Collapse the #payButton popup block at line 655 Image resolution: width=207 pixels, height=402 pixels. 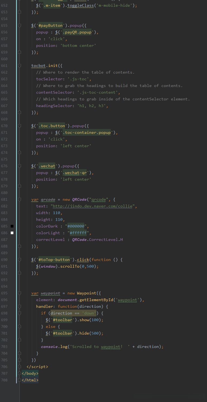pyautogui.click(x=20, y=25)
